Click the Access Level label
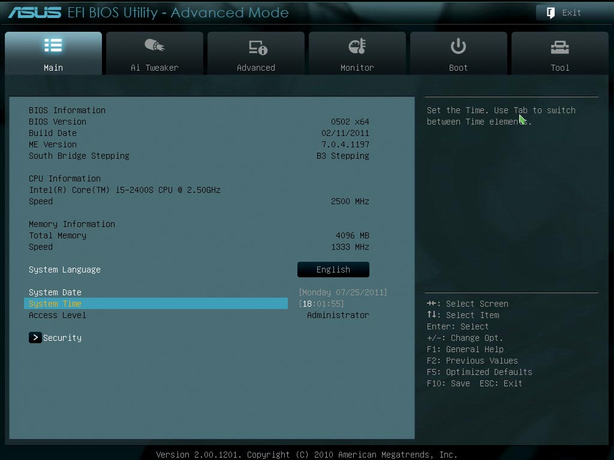 point(57,315)
